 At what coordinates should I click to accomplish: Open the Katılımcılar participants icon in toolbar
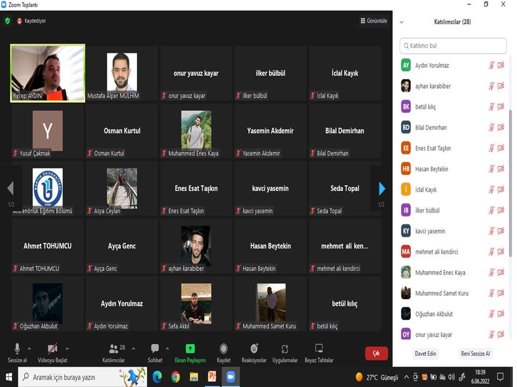click(x=114, y=349)
